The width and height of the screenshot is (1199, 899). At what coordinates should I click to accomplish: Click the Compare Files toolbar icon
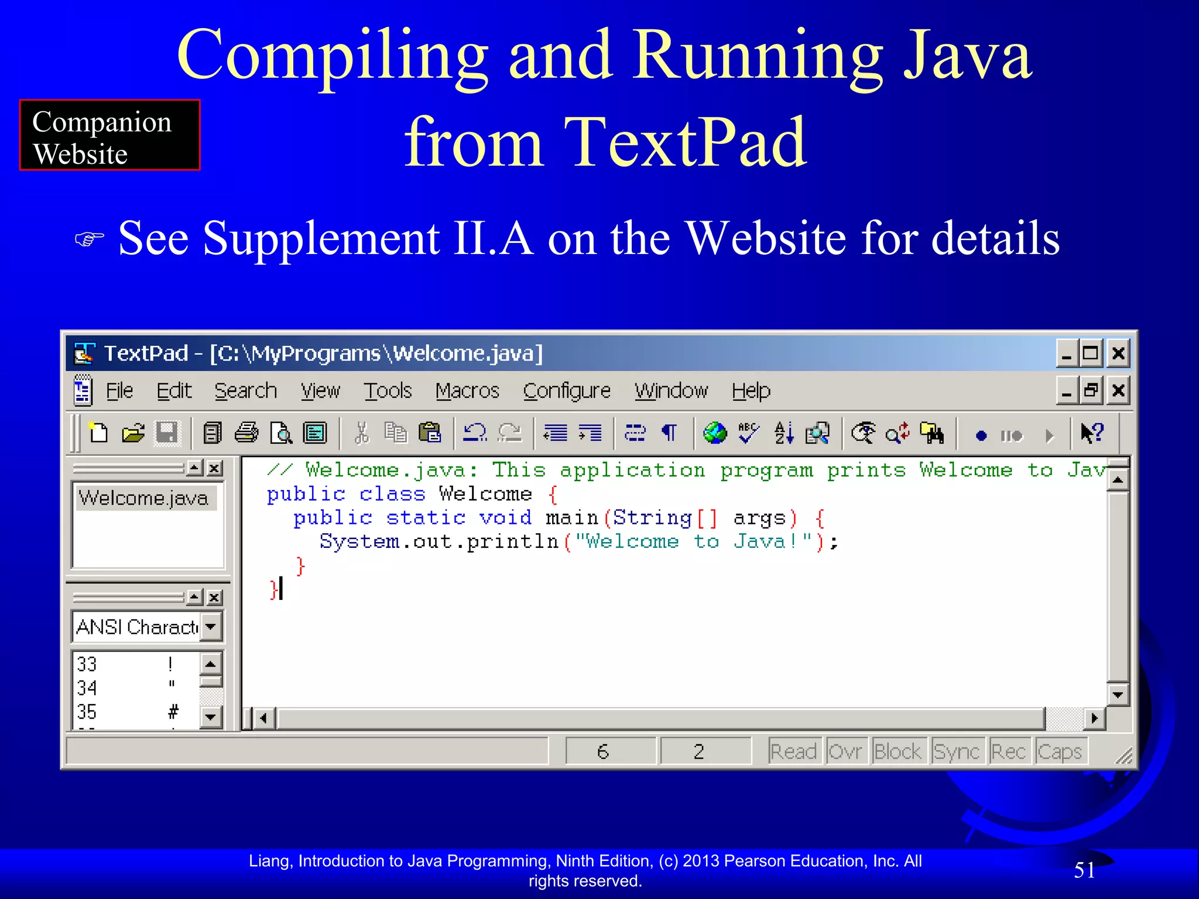pyautogui.click(x=817, y=434)
